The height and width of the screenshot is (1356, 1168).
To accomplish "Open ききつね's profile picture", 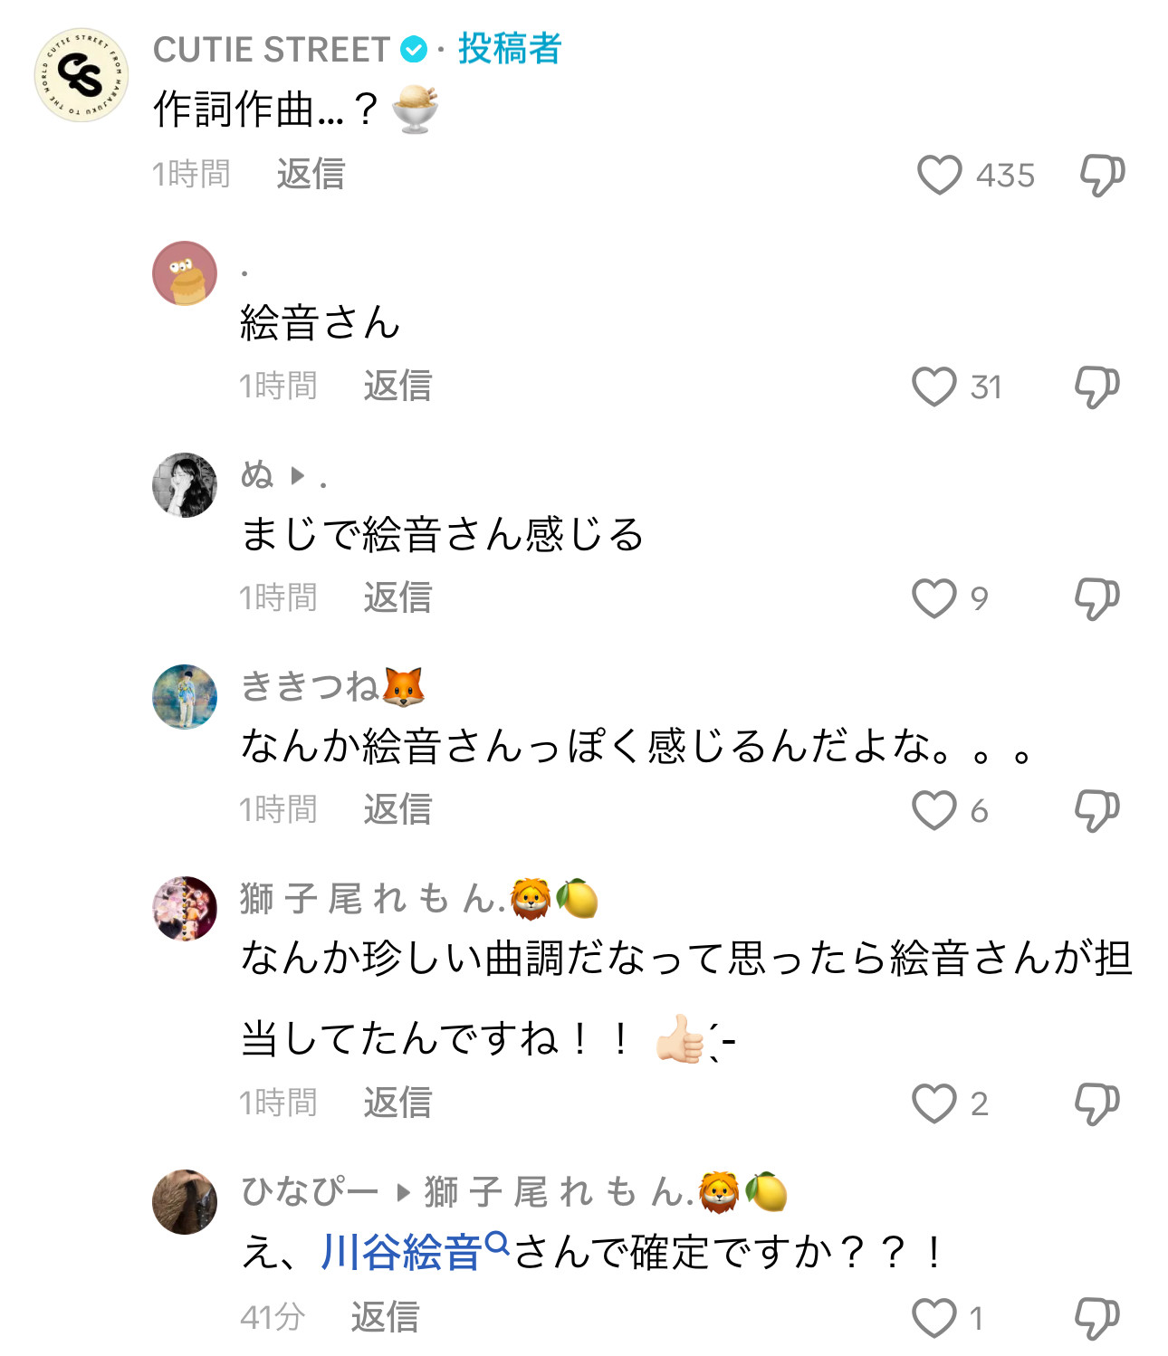I will click(185, 697).
